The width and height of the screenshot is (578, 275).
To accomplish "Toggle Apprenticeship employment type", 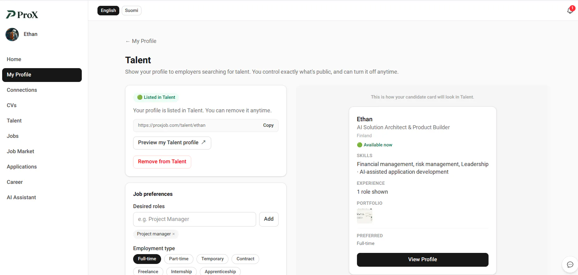I will pos(220,272).
